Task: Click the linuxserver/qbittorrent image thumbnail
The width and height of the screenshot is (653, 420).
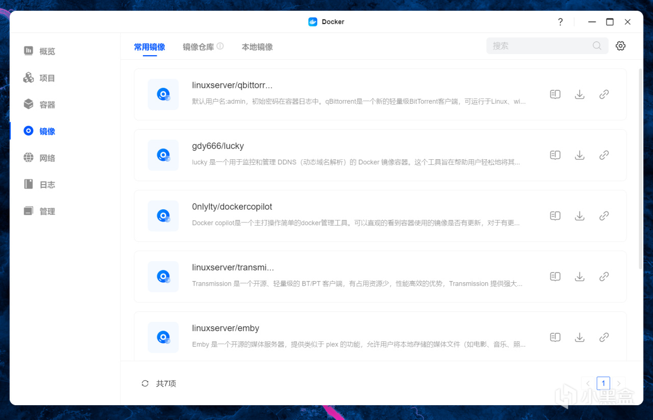Action: click(163, 94)
